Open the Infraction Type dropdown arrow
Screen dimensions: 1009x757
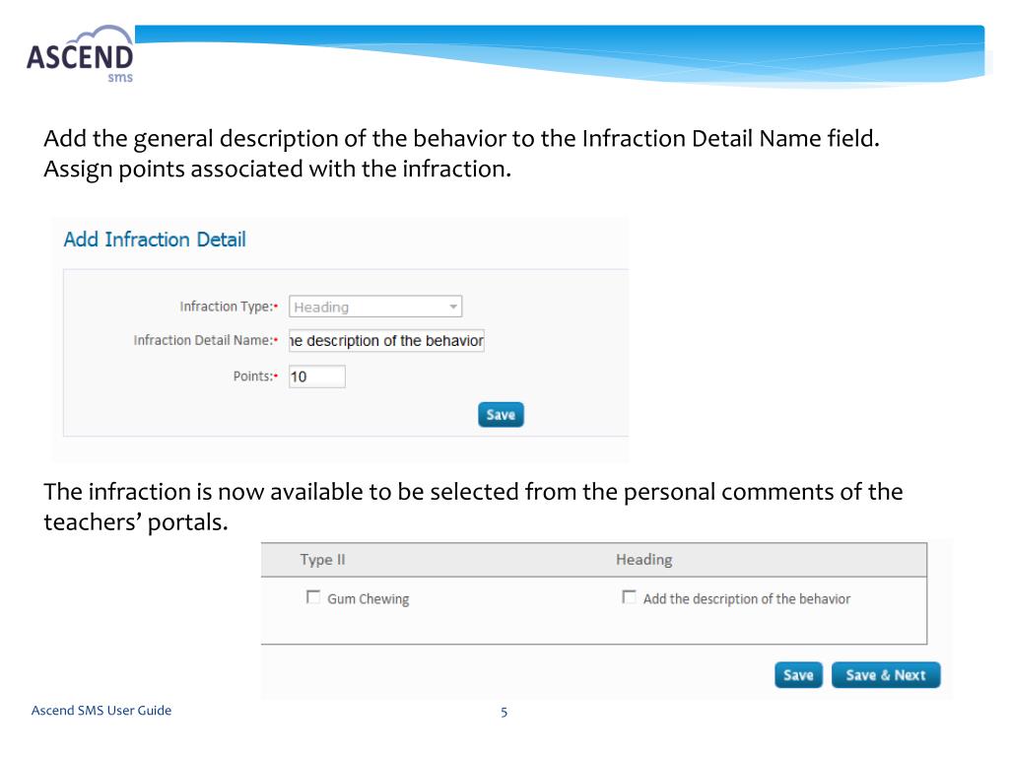453,308
